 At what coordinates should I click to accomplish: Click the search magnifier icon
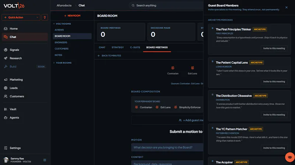(133, 6)
